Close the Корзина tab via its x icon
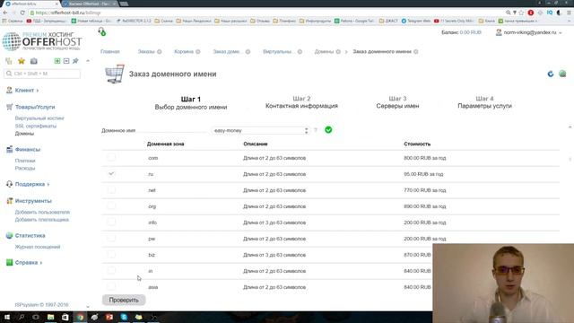574x323 pixels. [x=197, y=52]
